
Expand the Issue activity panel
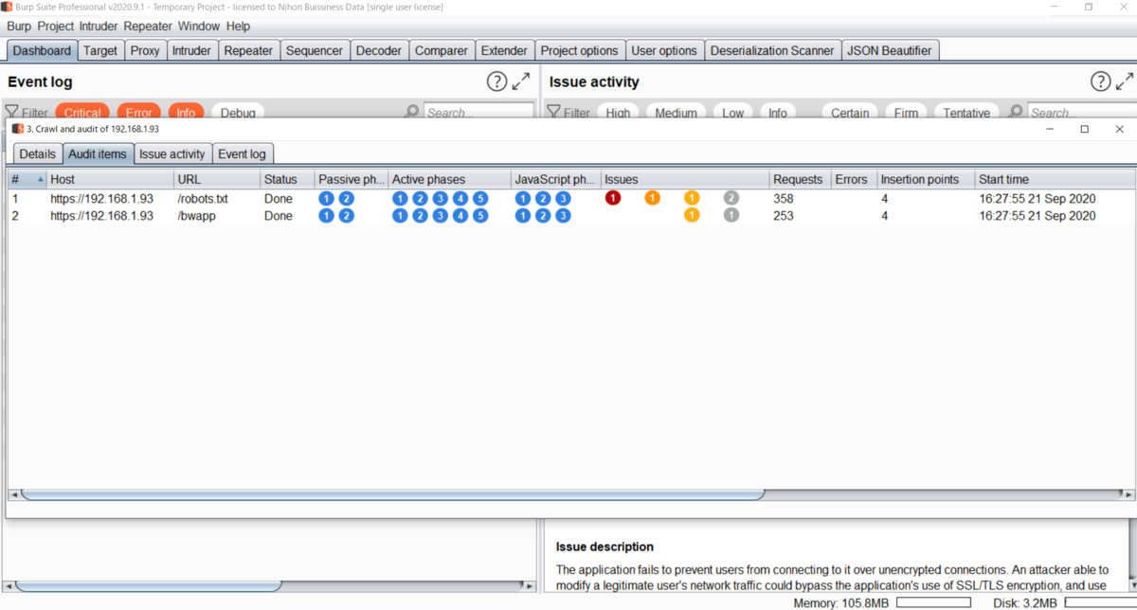point(1125,81)
